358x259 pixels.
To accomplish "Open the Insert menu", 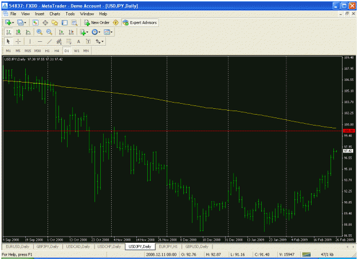I will 40,14.
